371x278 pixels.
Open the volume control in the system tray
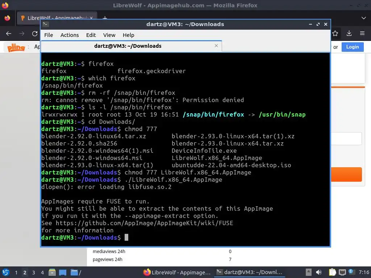coord(319,272)
